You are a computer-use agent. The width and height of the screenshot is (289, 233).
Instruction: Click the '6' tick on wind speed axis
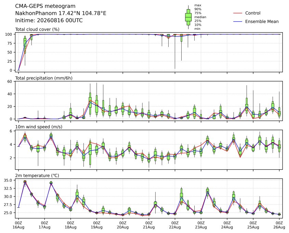pyautogui.click(x=11, y=131)
